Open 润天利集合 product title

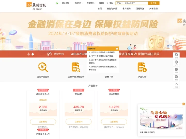coord(114,94)
